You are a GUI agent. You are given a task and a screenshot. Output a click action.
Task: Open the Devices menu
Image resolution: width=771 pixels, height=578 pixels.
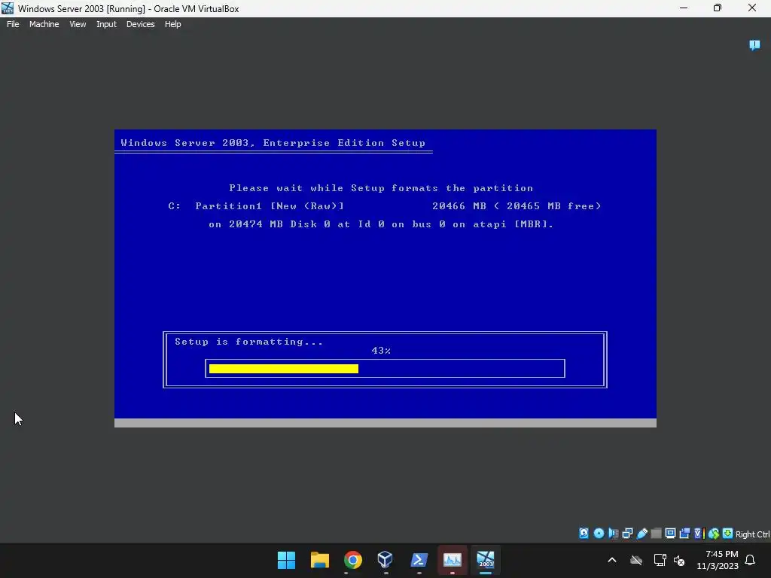[140, 24]
